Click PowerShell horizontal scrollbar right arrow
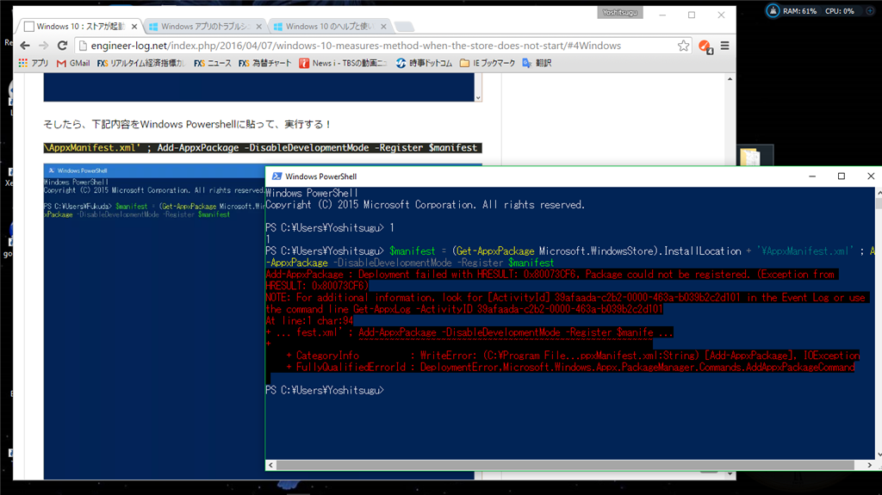The width and height of the screenshot is (882, 495). (x=870, y=465)
